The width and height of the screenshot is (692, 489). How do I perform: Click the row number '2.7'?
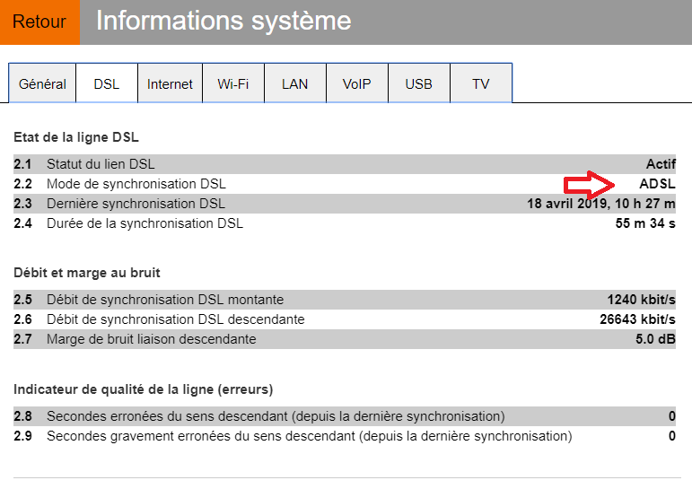(x=22, y=339)
